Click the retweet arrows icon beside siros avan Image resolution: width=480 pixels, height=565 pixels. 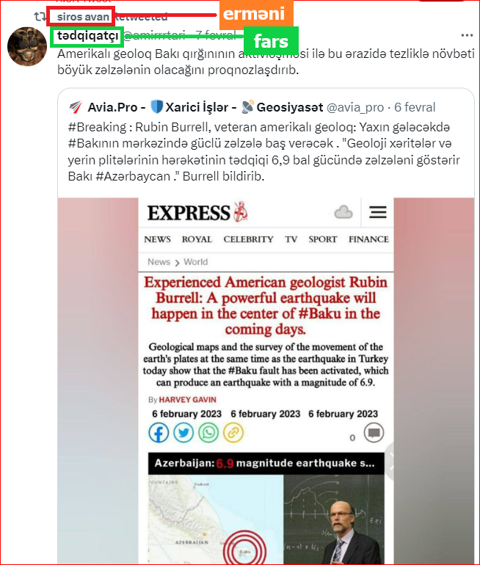coord(40,17)
